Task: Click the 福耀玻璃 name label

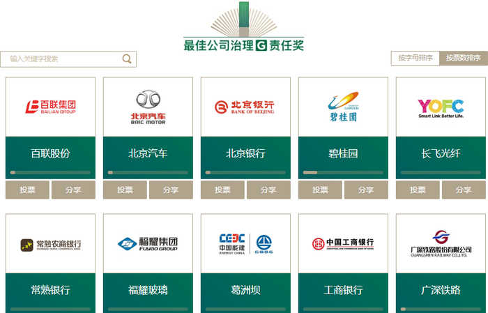Action: point(148,290)
